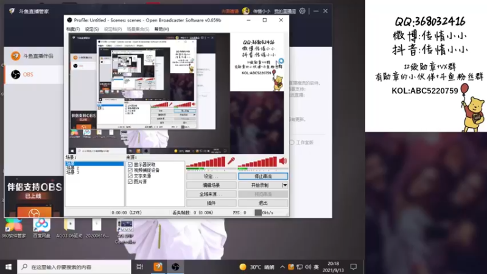Image resolution: width=487 pixels, height=274 pixels.
Task: Open the Windows Start menu
Action: coord(9,267)
